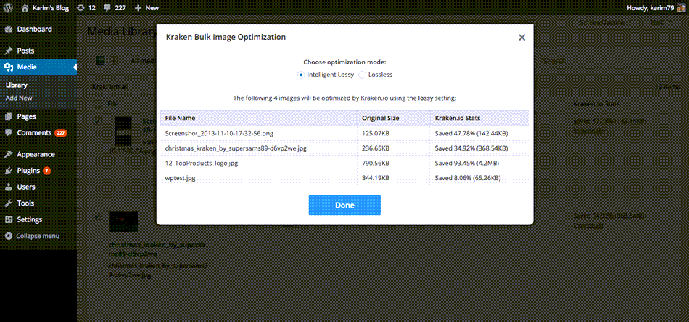Switch Media Library to list view
This screenshot has width=689, height=322.
click(x=100, y=62)
